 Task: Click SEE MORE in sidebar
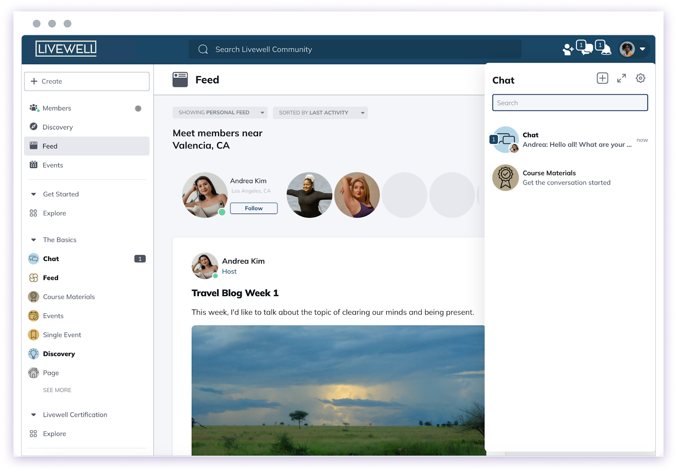(57, 390)
